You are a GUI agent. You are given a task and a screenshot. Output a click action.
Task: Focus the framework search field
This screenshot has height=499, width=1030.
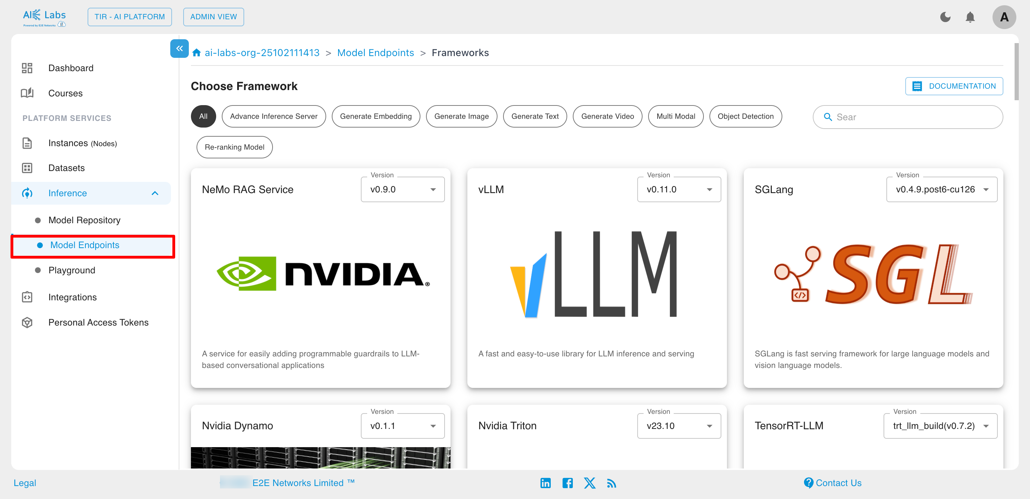(x=908, y=117)
